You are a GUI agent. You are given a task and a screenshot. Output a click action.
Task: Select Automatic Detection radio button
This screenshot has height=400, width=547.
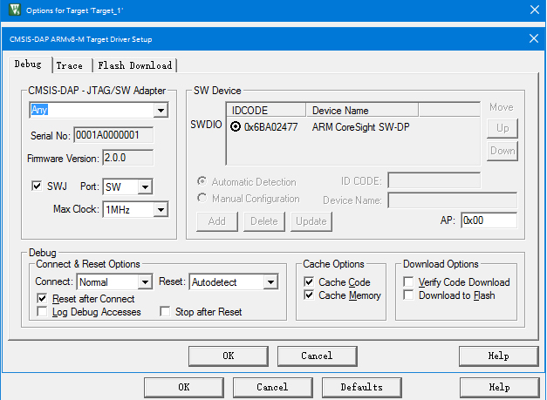click(202, 181)
